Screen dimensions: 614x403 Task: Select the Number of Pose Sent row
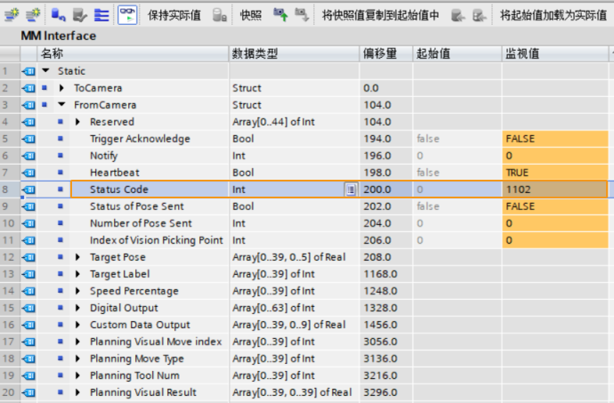coord(141,223)
